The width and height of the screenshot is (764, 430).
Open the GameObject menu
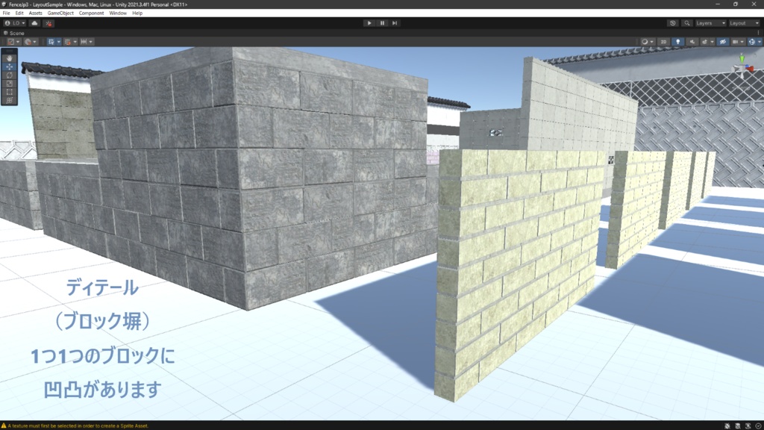tap(60, 13)
